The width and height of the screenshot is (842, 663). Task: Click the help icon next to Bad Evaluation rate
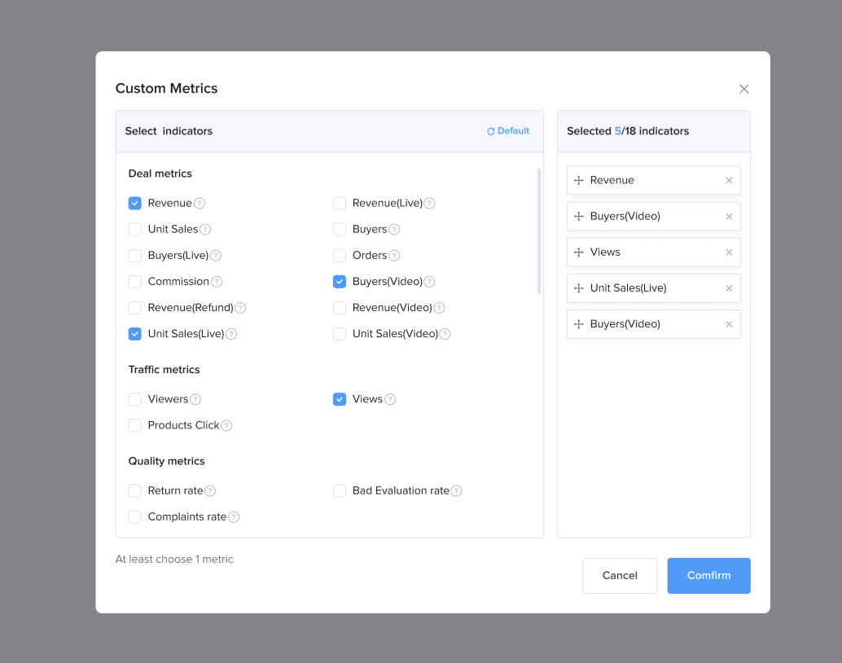pos(457,491)
